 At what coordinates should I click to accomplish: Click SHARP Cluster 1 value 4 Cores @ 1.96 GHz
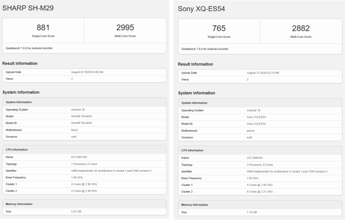(x=84, y=184)
